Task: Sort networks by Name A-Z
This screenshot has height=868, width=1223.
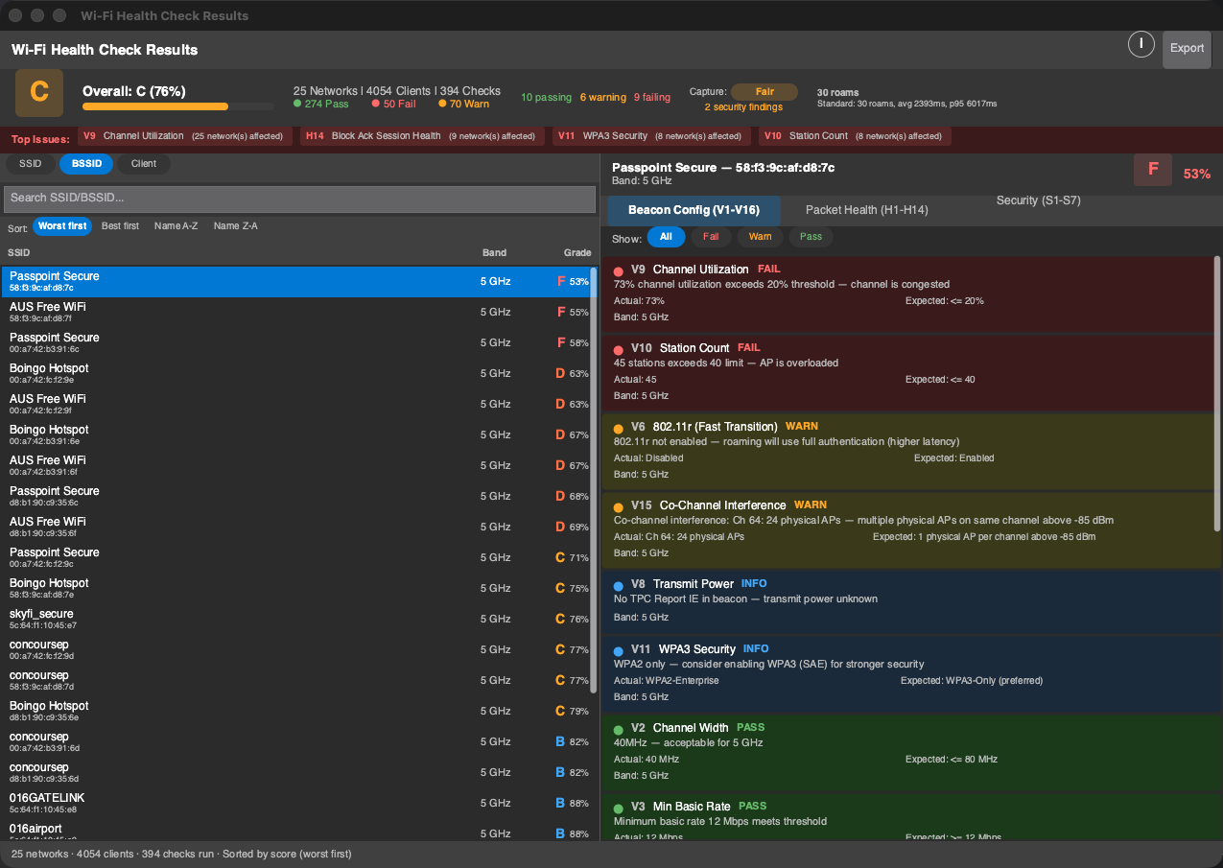Action: click(176, 226)
